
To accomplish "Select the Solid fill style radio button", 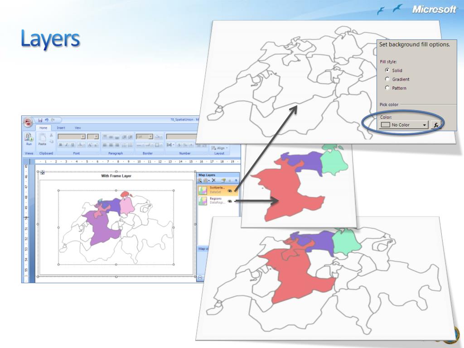I will pos(387,70).
